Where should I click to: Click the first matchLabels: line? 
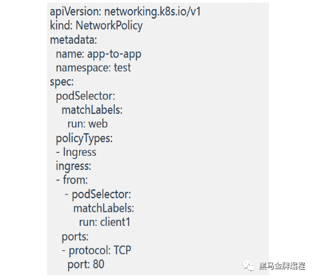[x=92, y=110]
